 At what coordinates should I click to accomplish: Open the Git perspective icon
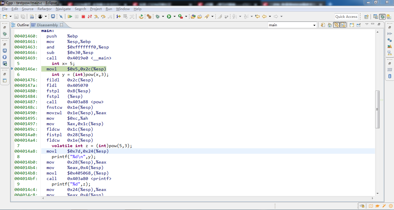[389, 17]
